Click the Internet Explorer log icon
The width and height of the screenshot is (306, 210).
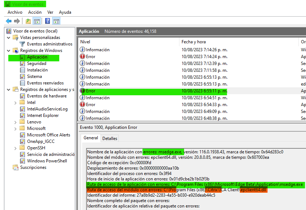click(23, 115)
